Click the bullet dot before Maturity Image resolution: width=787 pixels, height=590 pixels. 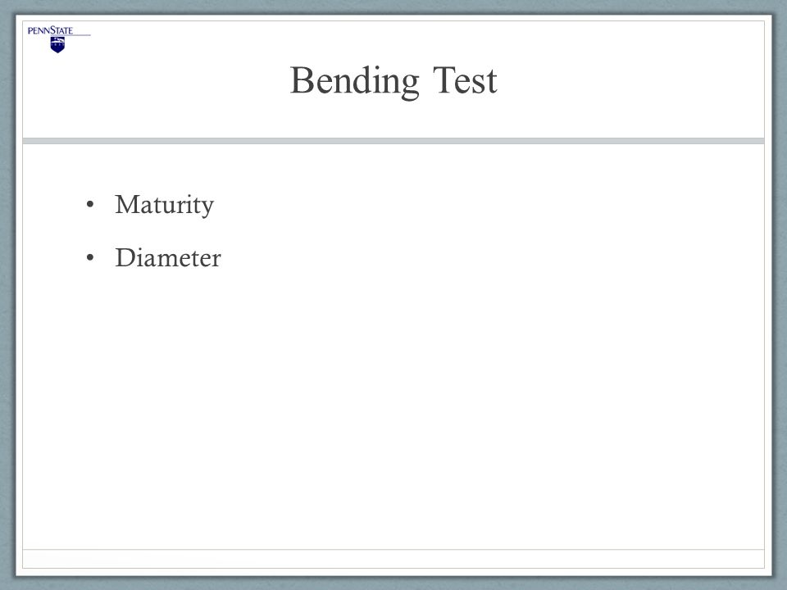(90, 204)
